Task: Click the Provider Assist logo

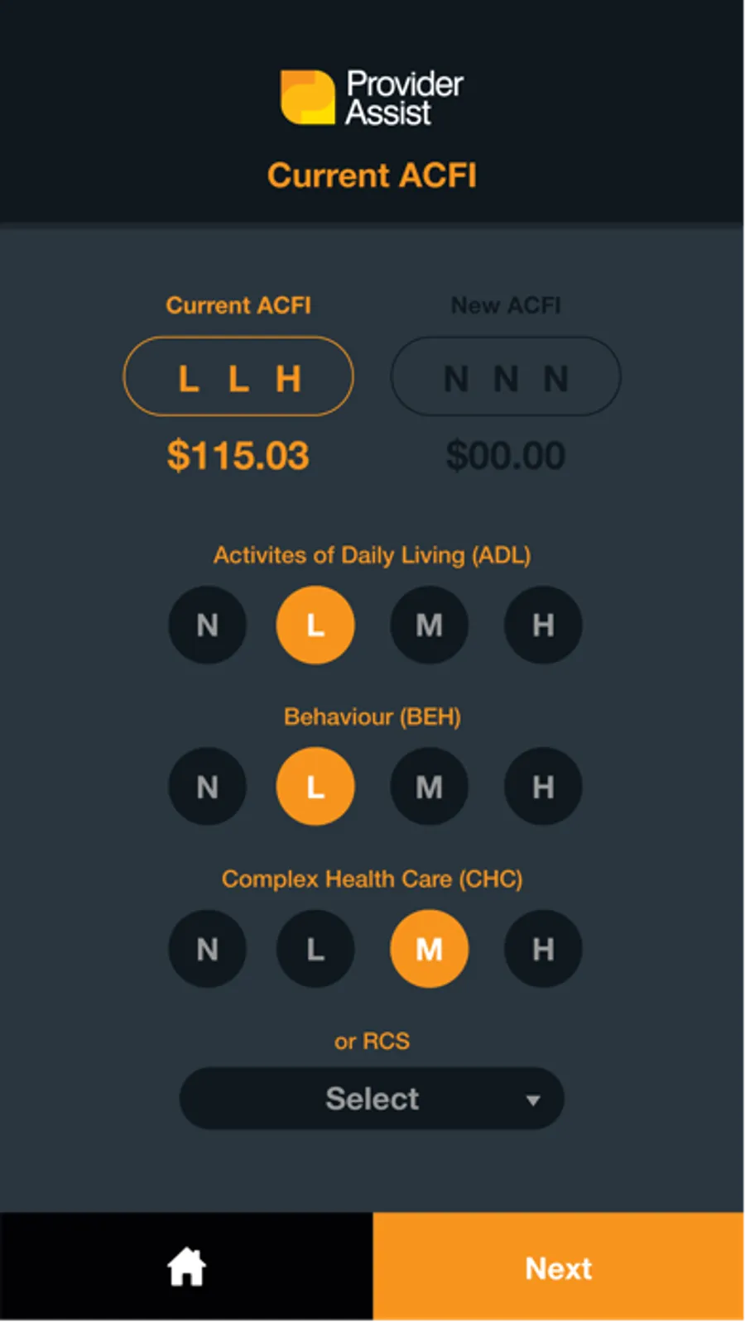Action: pos(372,98)
